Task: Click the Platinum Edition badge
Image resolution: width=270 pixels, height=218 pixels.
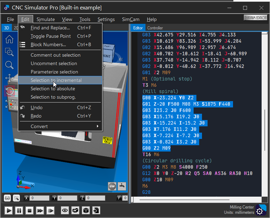Action: [255, 18]
